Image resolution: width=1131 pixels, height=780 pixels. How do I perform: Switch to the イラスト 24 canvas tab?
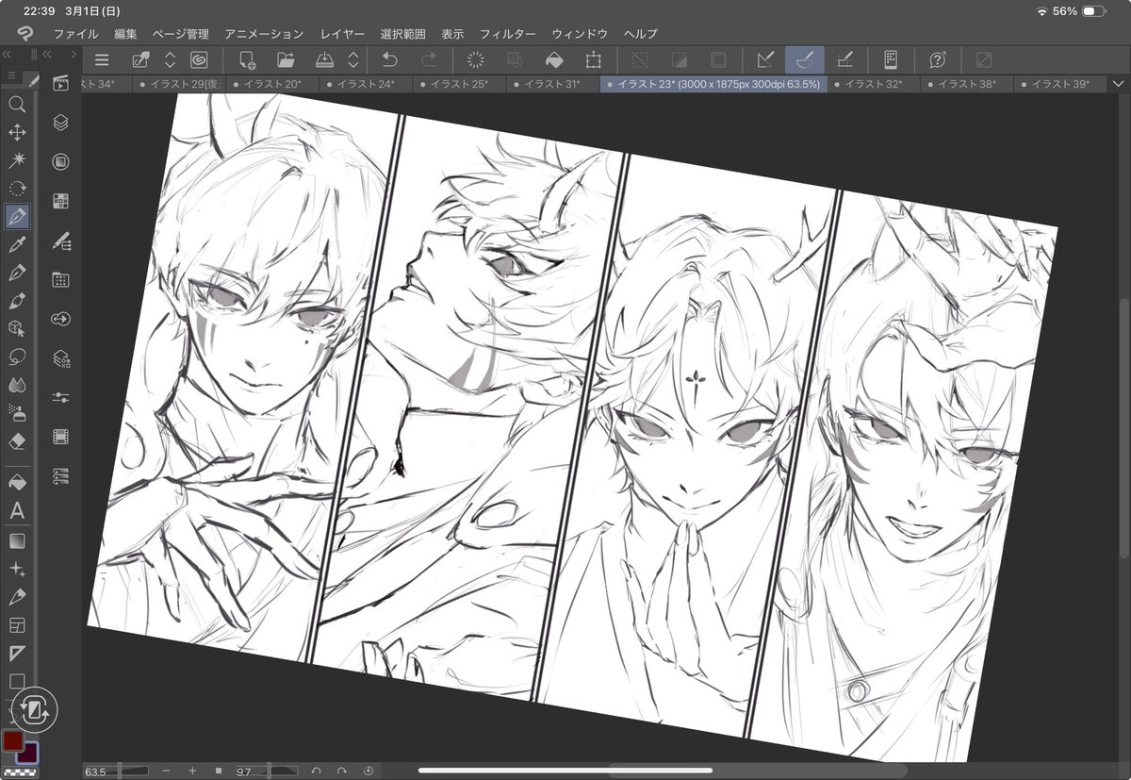[x=364, y=84]
